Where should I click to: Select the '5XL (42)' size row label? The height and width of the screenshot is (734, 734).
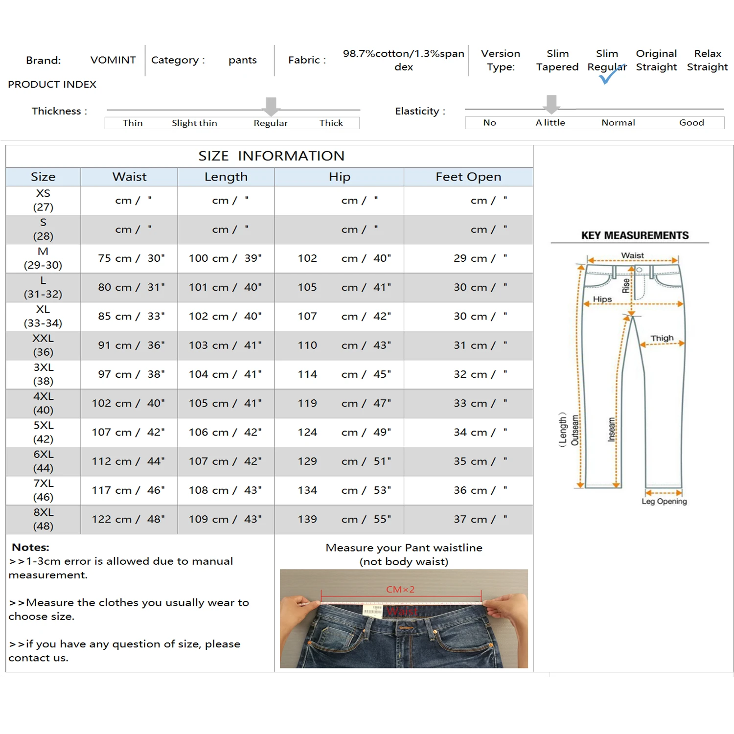coord(43,432)
